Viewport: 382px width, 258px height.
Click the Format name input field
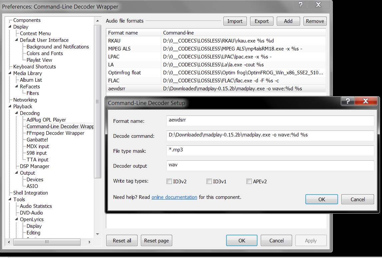click(x=270, y=121)
